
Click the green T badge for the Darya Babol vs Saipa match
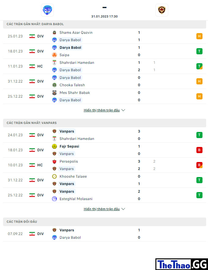click(199, 51)
